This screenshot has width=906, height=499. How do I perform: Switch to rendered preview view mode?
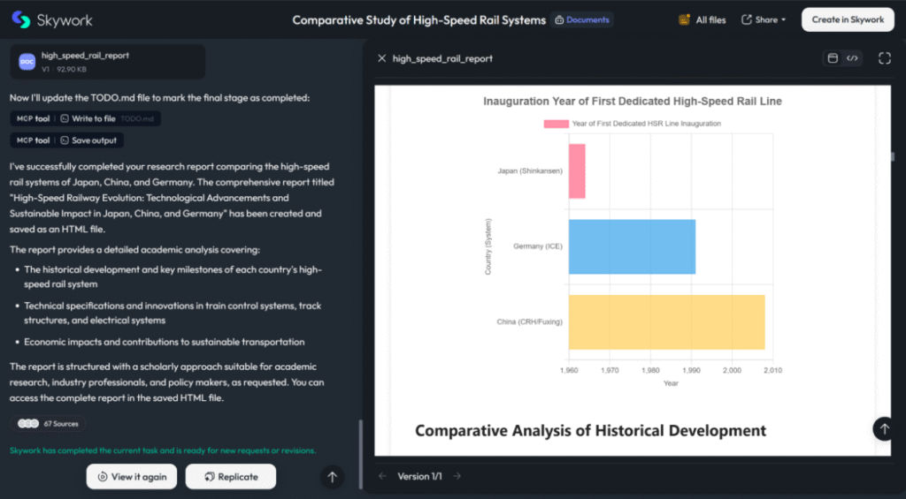(832, 58)
